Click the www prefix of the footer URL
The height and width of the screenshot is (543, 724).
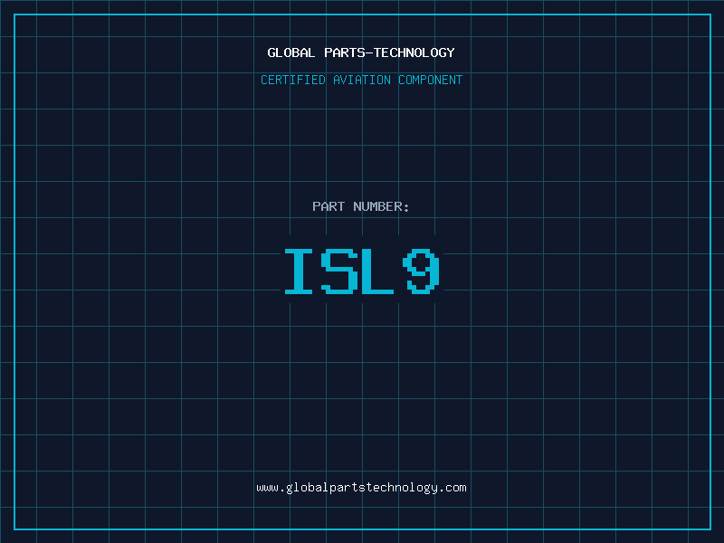(268, 488)
